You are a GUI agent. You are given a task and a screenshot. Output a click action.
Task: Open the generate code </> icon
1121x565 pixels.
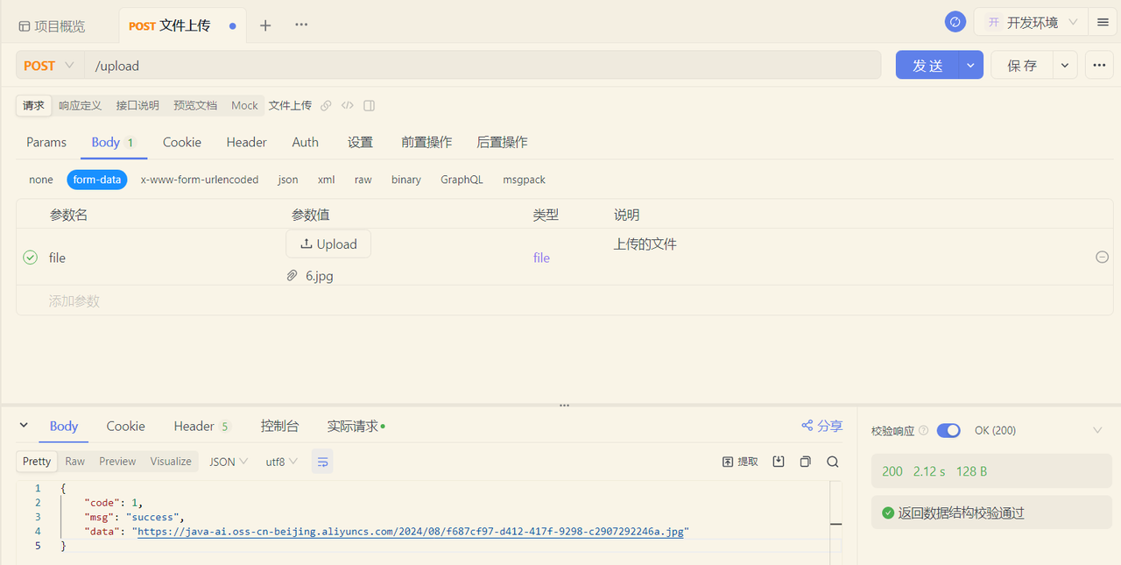click(347, 105)
